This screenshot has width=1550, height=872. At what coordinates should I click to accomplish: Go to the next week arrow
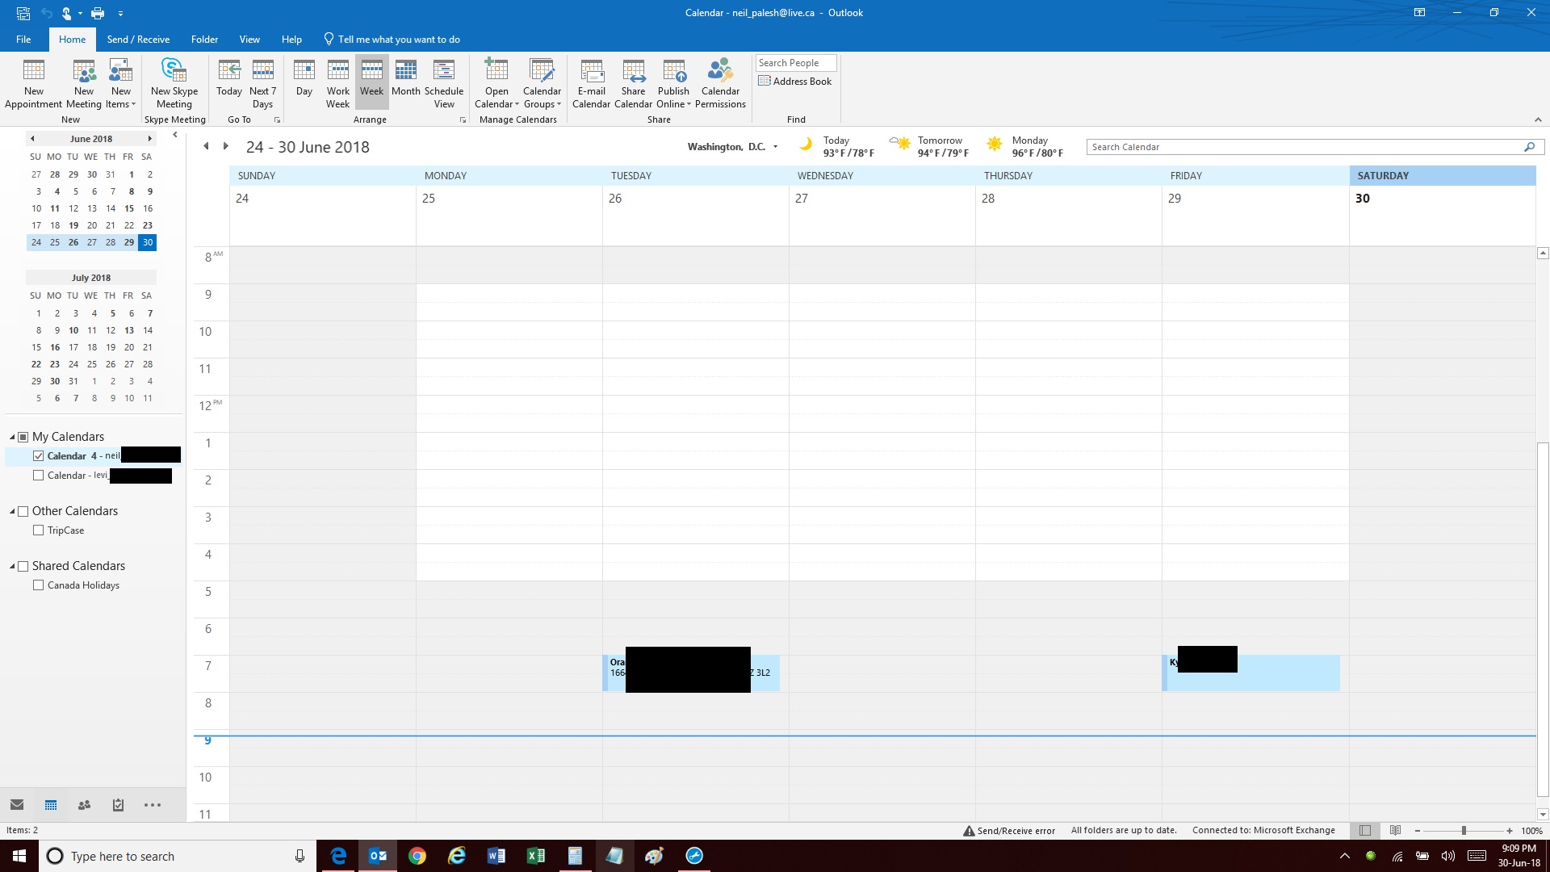[226, 146]
